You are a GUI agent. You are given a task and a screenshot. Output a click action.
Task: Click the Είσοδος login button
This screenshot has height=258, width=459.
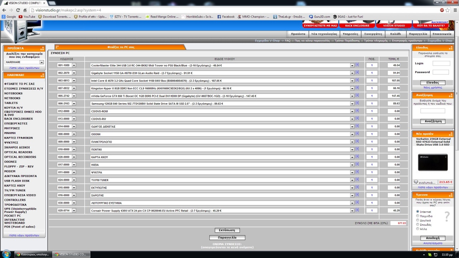pyautogui.click(x=432, y=82)
